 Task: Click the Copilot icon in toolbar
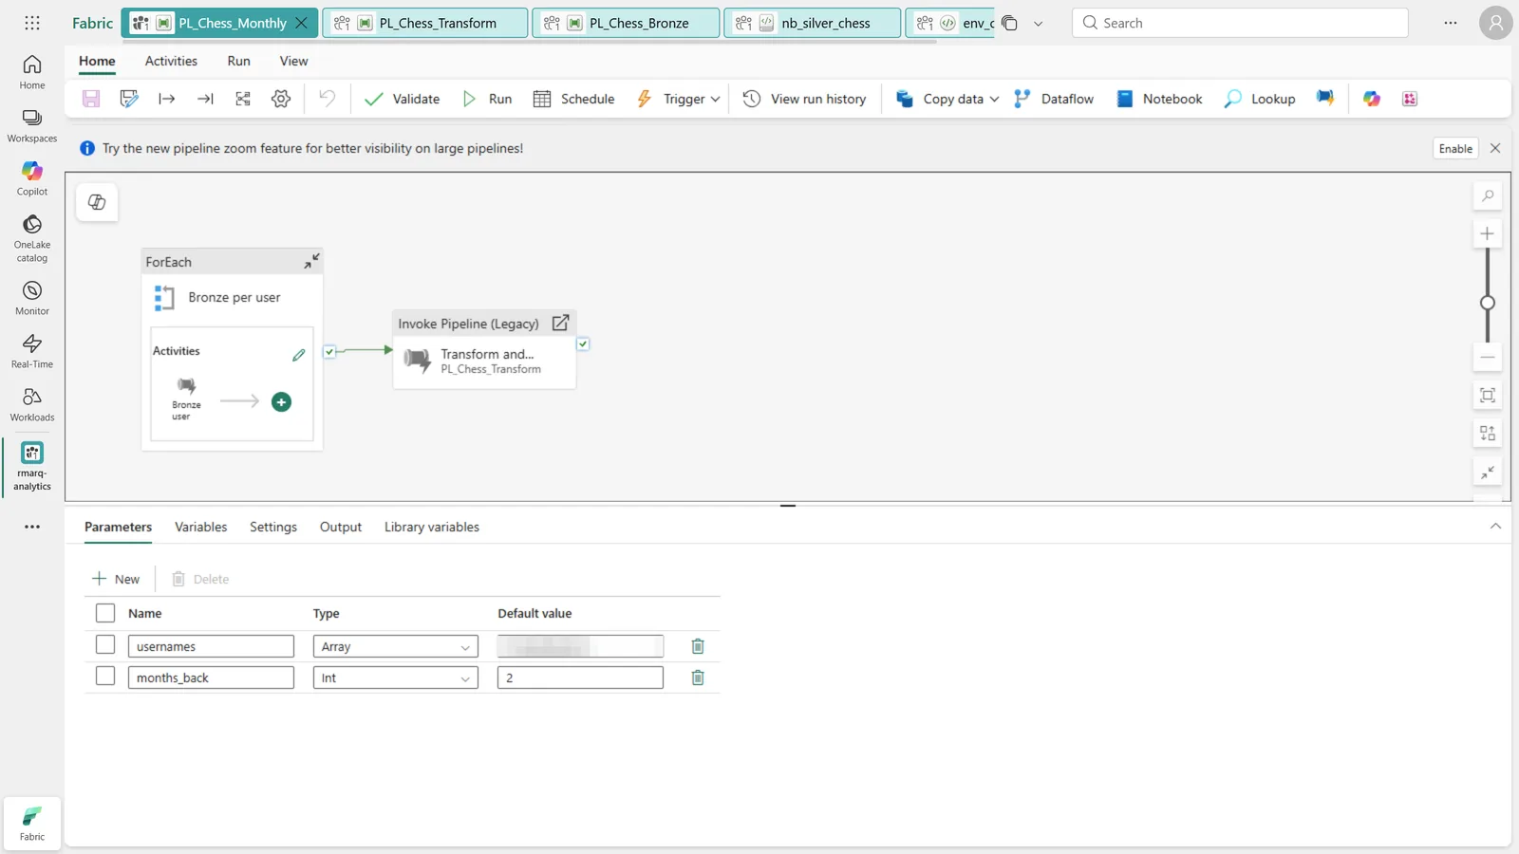(x=1372, y=99)
